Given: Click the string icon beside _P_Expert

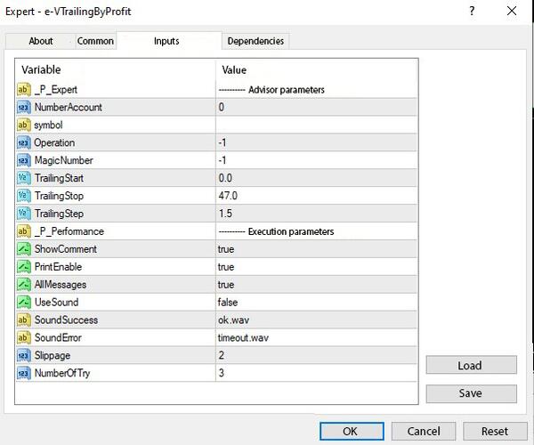Looking at the screenshot, I should (23, 90).
